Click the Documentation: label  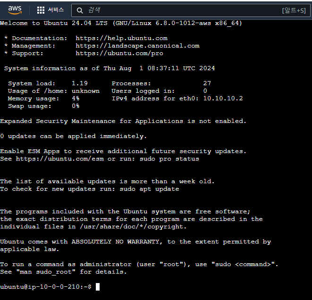(40, 38)
